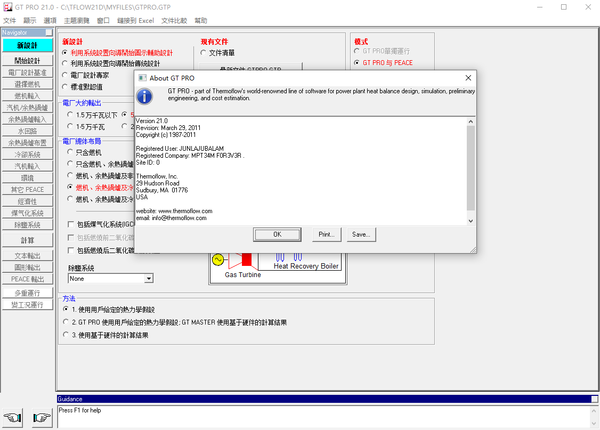The height and width of the screenshot is (430, 600).
Task: Select GT PRO 与 PEACE mode radio
Action: pyautogui.click(x=356, y=62)
